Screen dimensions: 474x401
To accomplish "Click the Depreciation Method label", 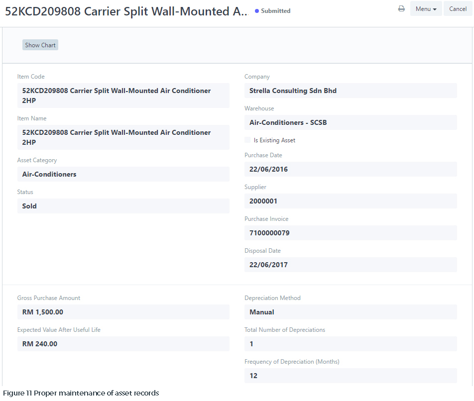I will 272,298.
